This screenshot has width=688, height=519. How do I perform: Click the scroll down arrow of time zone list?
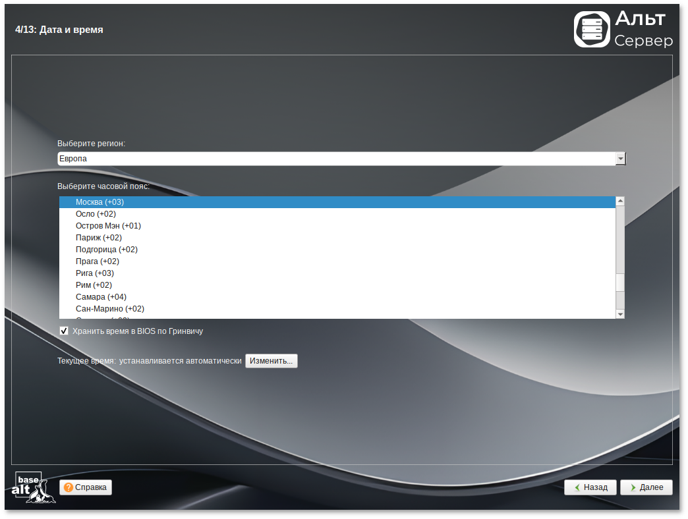[x=620, y=314]
